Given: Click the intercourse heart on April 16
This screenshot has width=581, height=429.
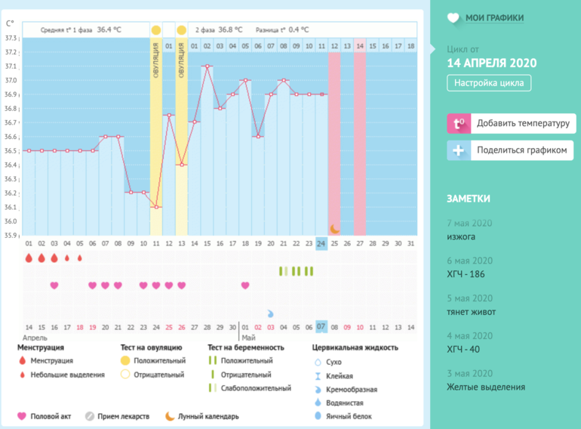Looking at the screenshot, I should coord(54,285).
